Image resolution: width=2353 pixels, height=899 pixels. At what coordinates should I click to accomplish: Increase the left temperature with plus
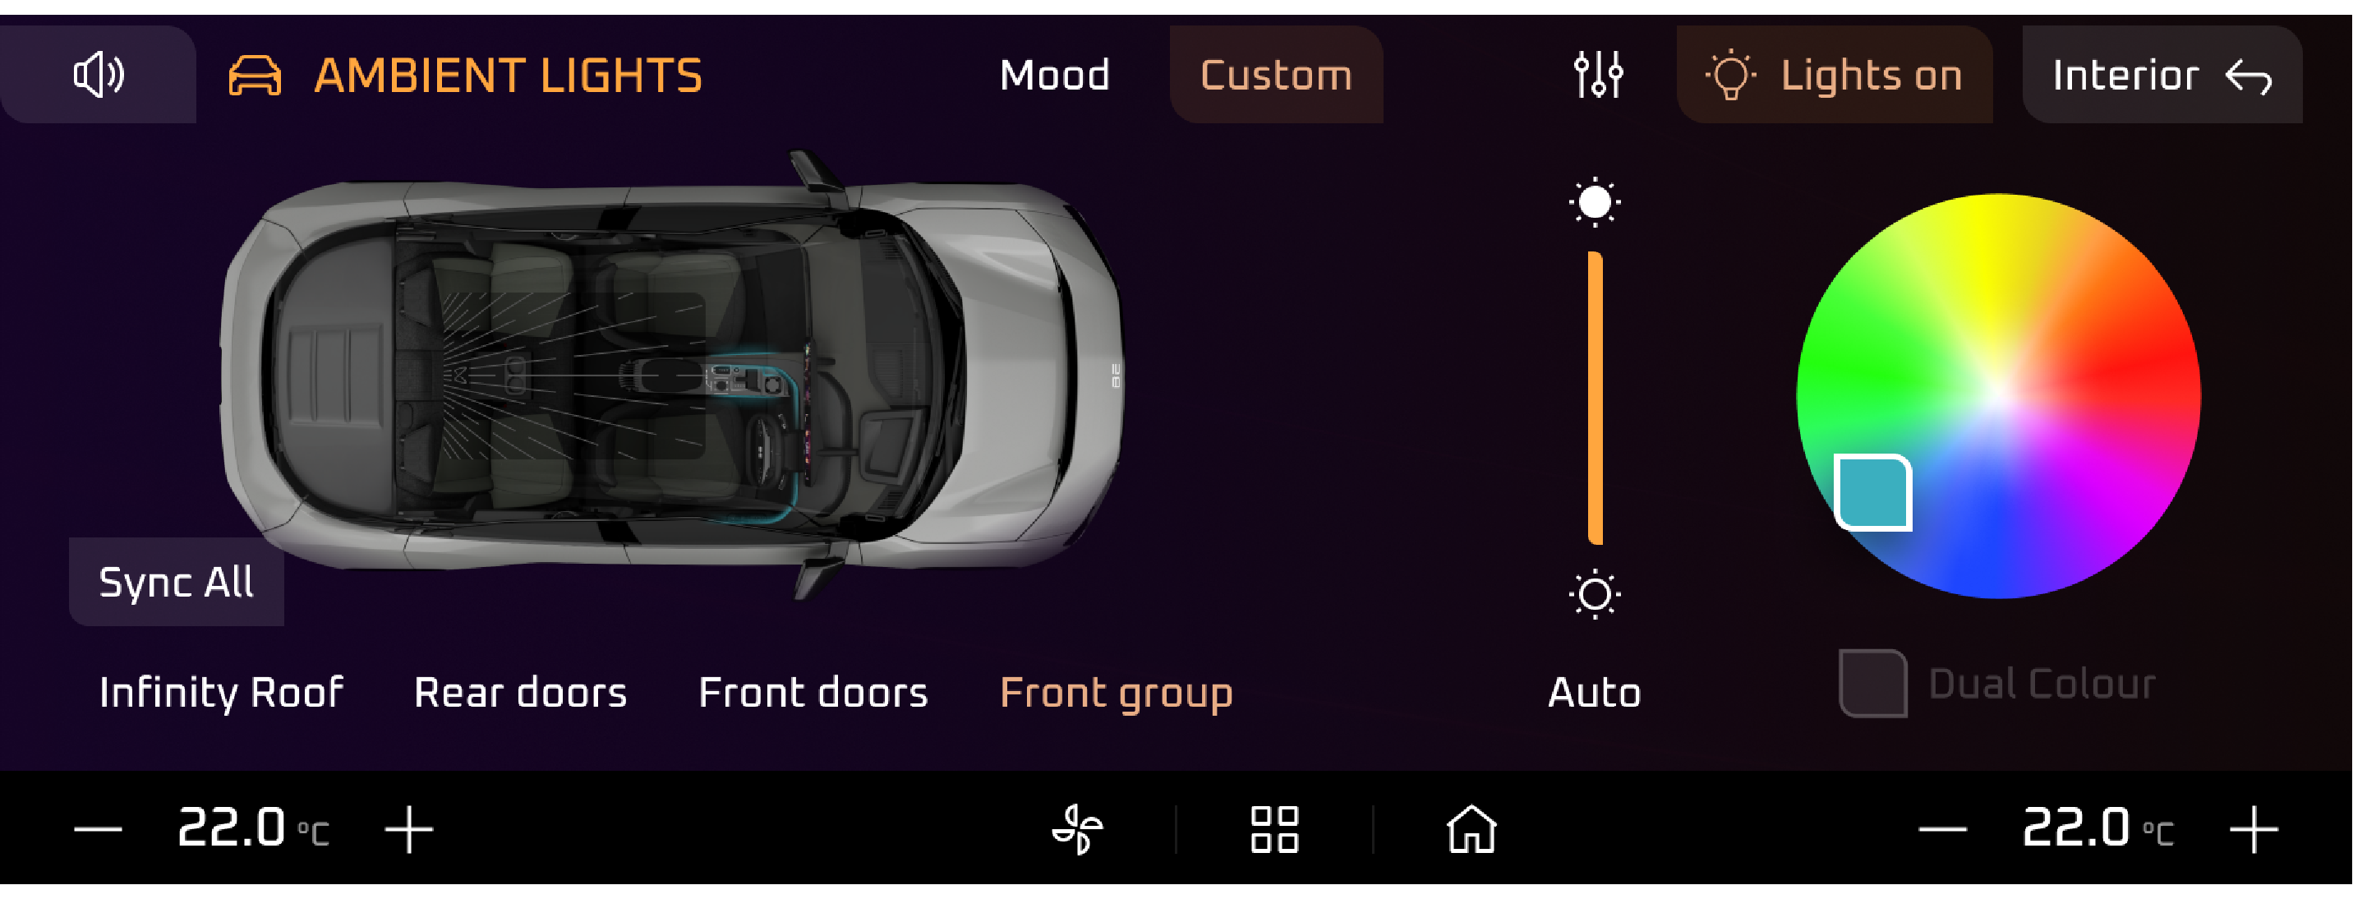pos(408,830)
